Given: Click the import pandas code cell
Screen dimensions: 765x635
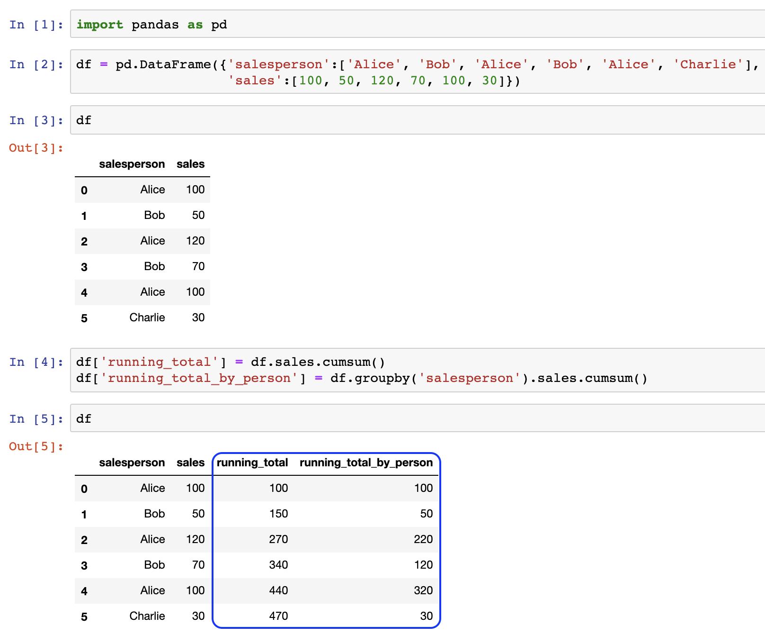Looking at the screenshot, I should 418,24.
